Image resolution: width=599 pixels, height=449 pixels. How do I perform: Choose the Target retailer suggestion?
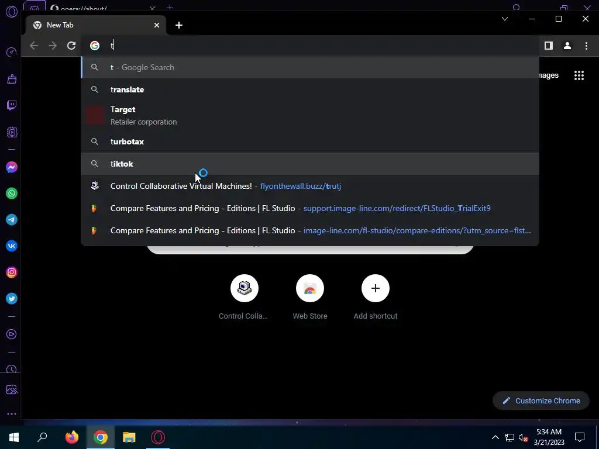click(310, 115)
